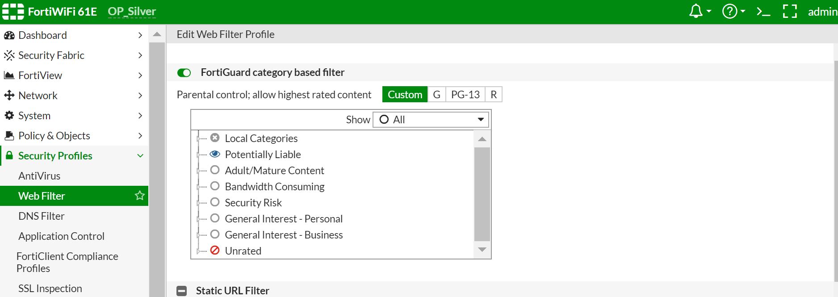
Task: Select the Potentially Liable row text
Action: click(x=263, y=155)
